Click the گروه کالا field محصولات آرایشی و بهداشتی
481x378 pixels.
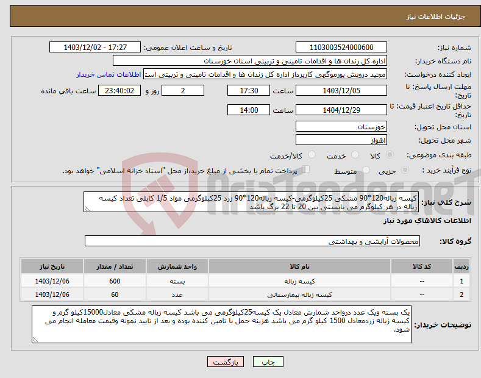coord(252,241)
